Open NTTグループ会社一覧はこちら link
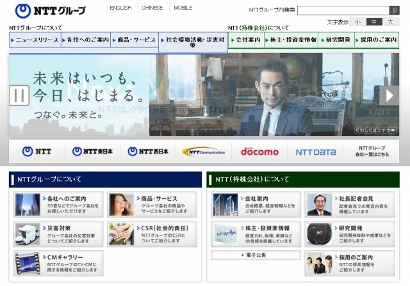 pyautogui.click(x=372, y=151)
